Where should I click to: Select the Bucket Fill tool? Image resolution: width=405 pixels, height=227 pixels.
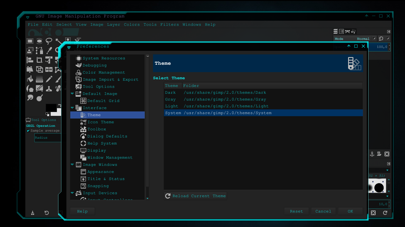coord(30,79)
